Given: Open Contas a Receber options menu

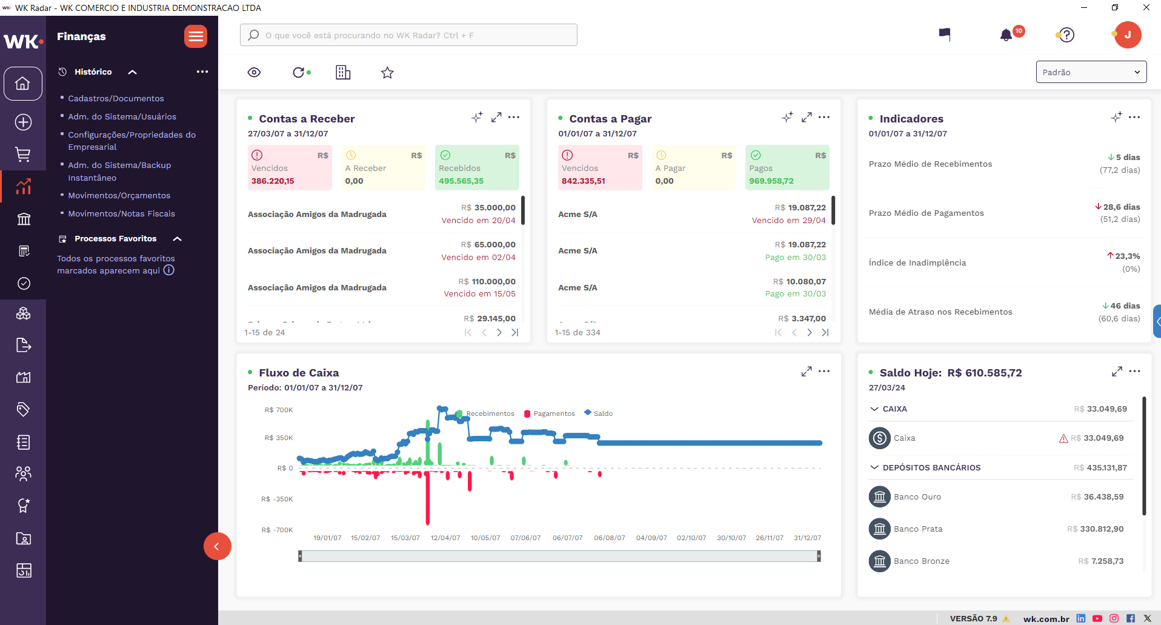Looking at the screenshot, I should tap(514, 117).
